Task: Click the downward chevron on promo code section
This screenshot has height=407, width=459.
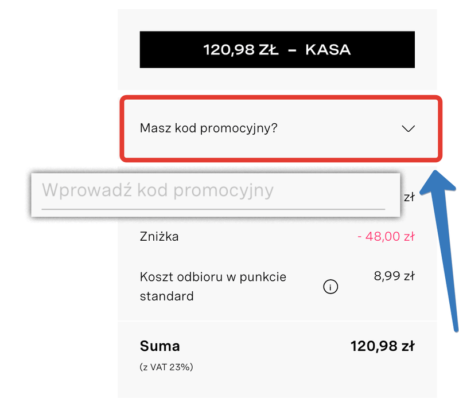Action: 408,129
